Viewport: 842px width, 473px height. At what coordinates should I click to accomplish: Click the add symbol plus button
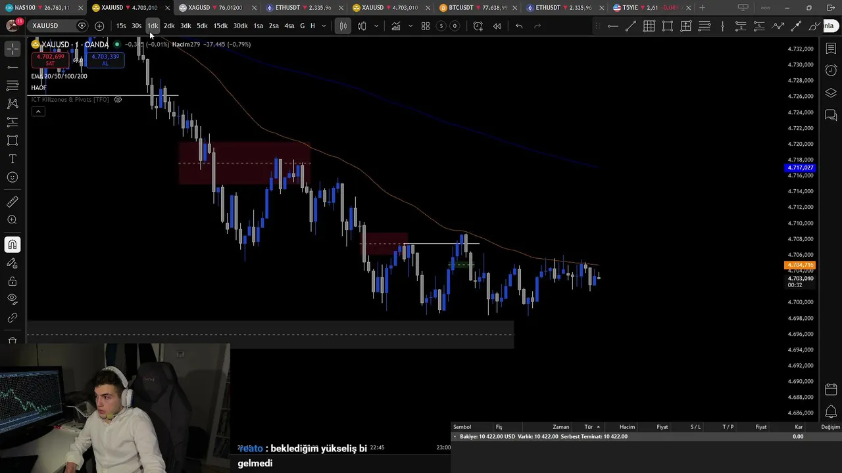click(99, 26)
